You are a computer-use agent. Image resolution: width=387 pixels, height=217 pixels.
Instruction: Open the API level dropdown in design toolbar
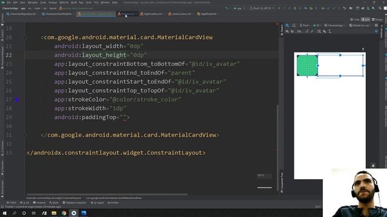[317, 25]
